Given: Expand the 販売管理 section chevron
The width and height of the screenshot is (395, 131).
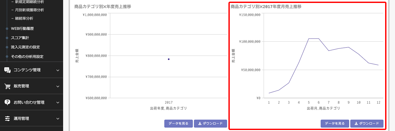Looking at the screenshot, I should pyautogui.click(x=58, y=86).
